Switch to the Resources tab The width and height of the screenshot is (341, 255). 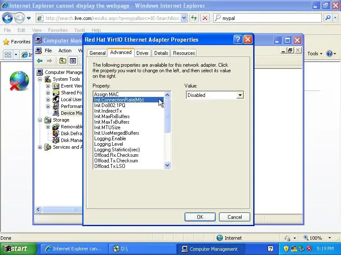[x=184, y=53]
